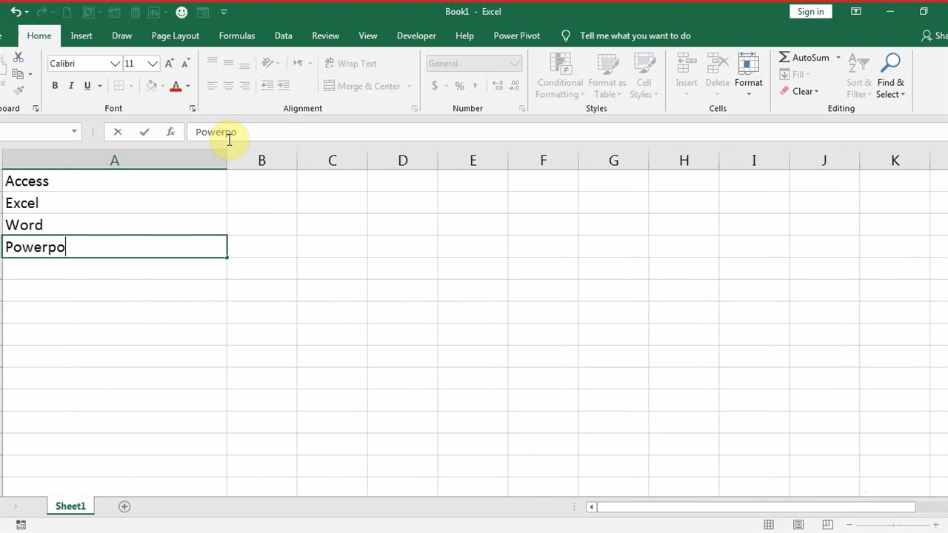The width and height of the screenshot is (948, 533).
Task: Apply the red font color swatch
Action: pos(176,86)
